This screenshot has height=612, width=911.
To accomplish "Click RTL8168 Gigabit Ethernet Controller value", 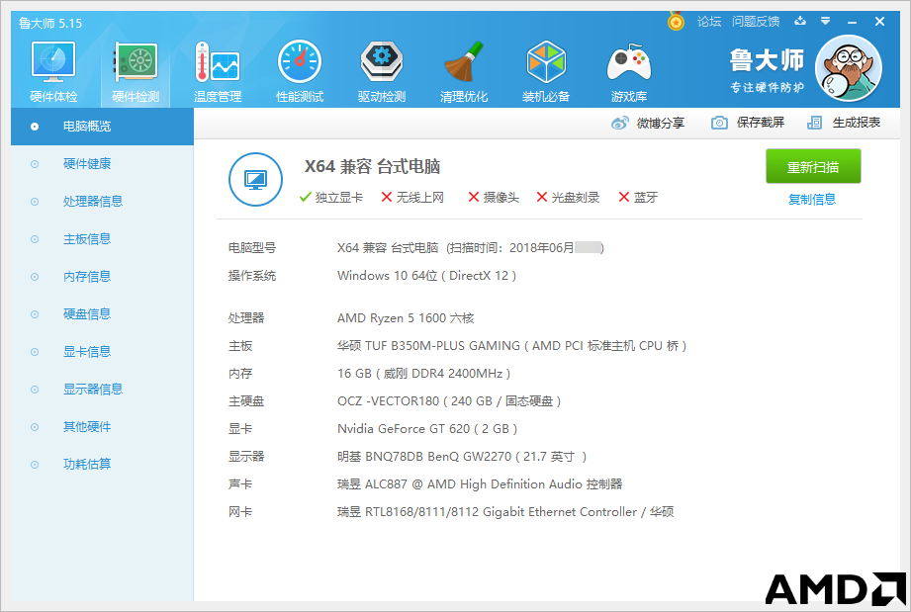I will (504, 512).
